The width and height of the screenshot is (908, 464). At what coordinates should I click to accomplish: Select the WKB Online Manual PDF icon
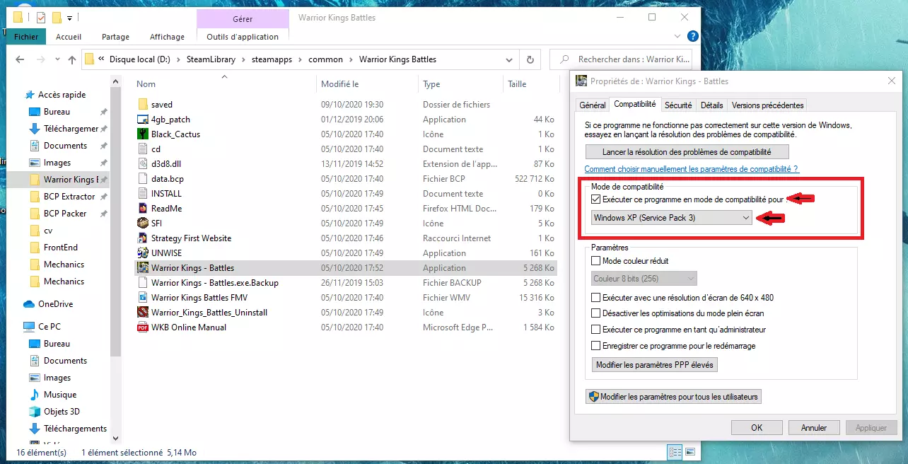click(142, 327)
